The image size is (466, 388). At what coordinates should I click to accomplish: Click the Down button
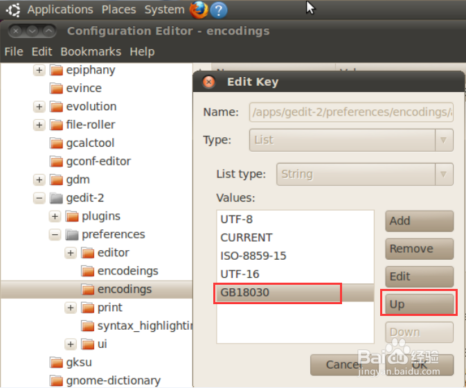click(x=420, y=332)
